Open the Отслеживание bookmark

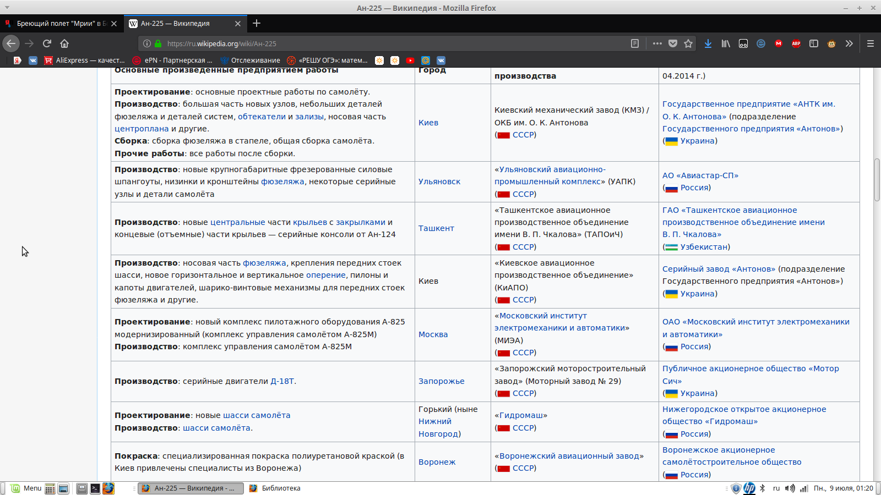[250, 61]
